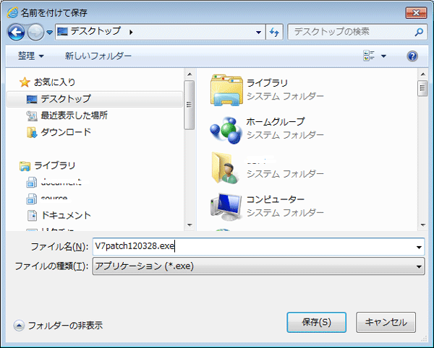Screen dimensions: 434x348
Task: Select the ライブラリ system folder item
Action: 267,90
